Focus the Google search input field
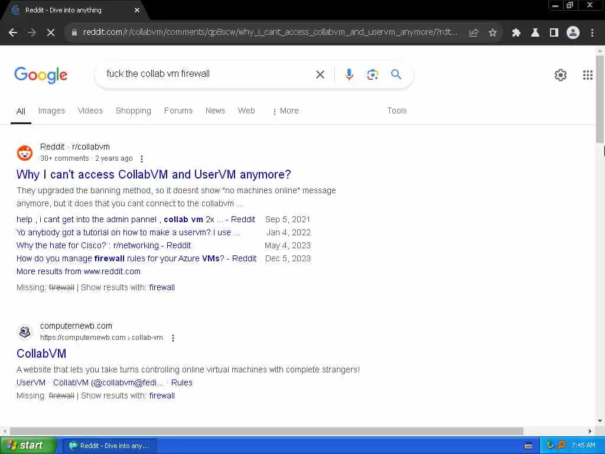Image resolution: width=605 pixels, height=454 pixels. [x=209, y=74]
